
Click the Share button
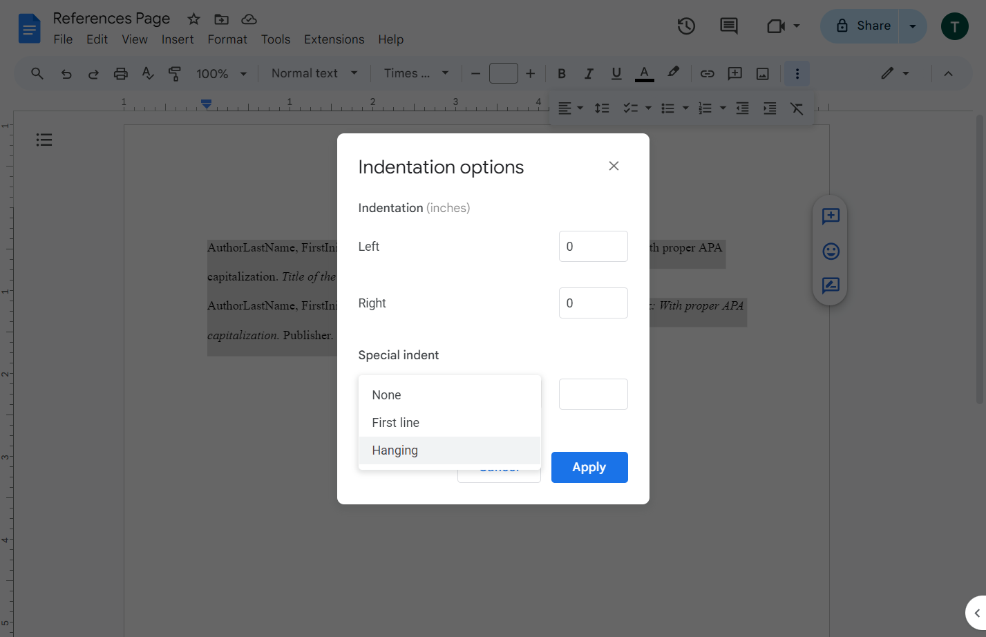click(860, 26)
